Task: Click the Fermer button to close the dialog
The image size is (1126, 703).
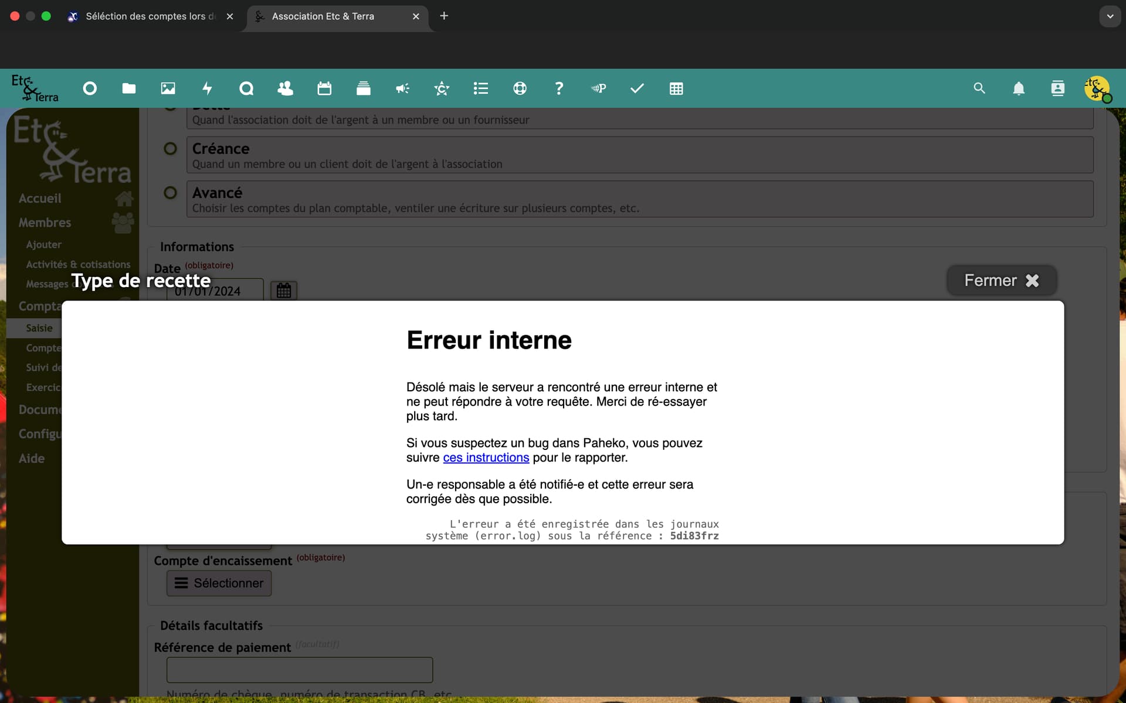Action: tap(1002, 281)
